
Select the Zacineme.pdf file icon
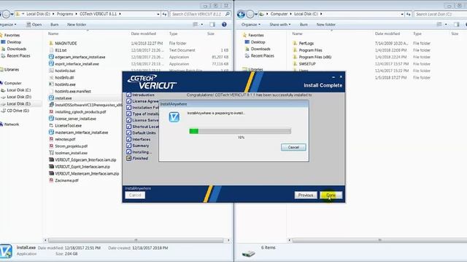(x=51, y=180)
